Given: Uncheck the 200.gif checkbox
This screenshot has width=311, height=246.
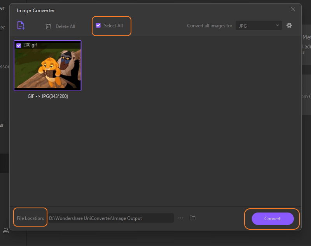Looking at the screenshot, I should pos(19,45).
